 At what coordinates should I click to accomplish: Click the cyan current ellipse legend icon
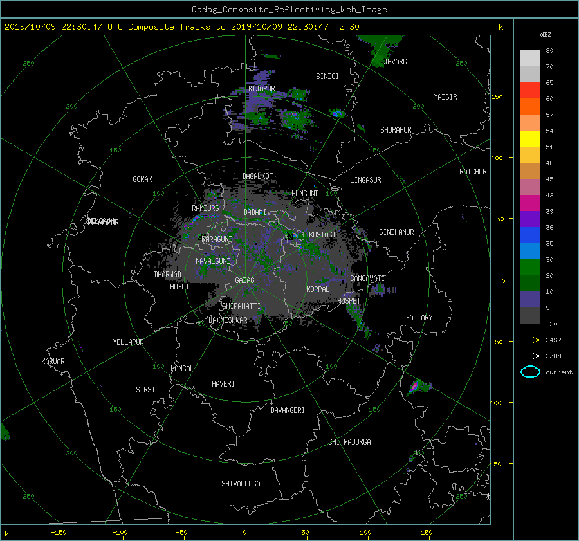pyautogui.click(x=530, y=372)
